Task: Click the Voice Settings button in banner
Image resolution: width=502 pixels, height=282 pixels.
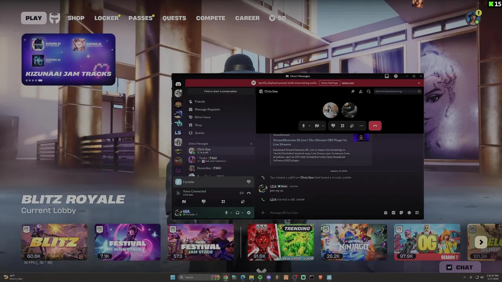Action: point(329,83)
